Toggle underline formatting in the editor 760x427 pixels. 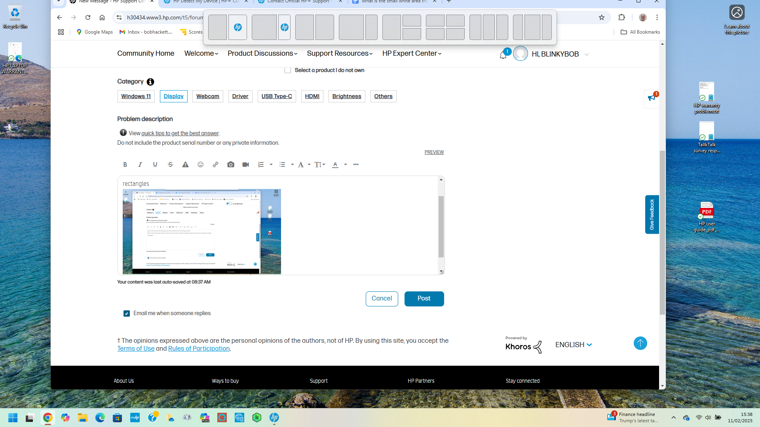pos(155,164)
